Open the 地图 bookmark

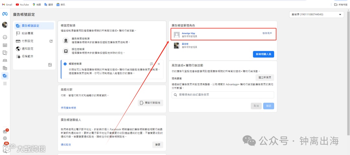pos(37,5)
